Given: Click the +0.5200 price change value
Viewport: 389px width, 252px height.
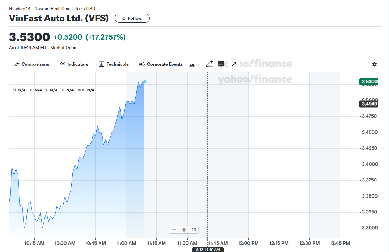Looking at the screenshot, I should [x=68, y=37].
